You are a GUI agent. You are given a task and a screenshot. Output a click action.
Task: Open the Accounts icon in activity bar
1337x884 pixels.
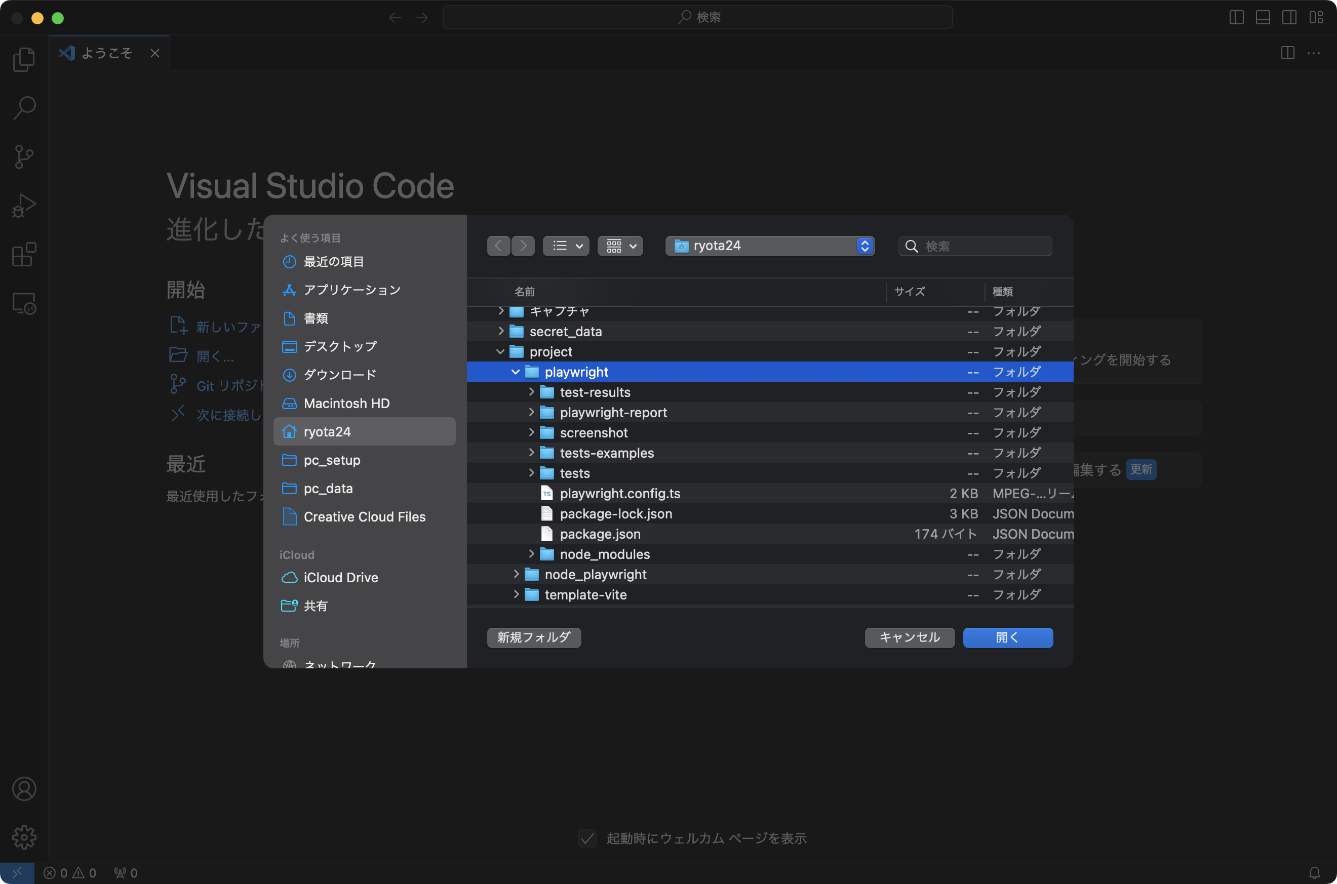tap(24, 789)
